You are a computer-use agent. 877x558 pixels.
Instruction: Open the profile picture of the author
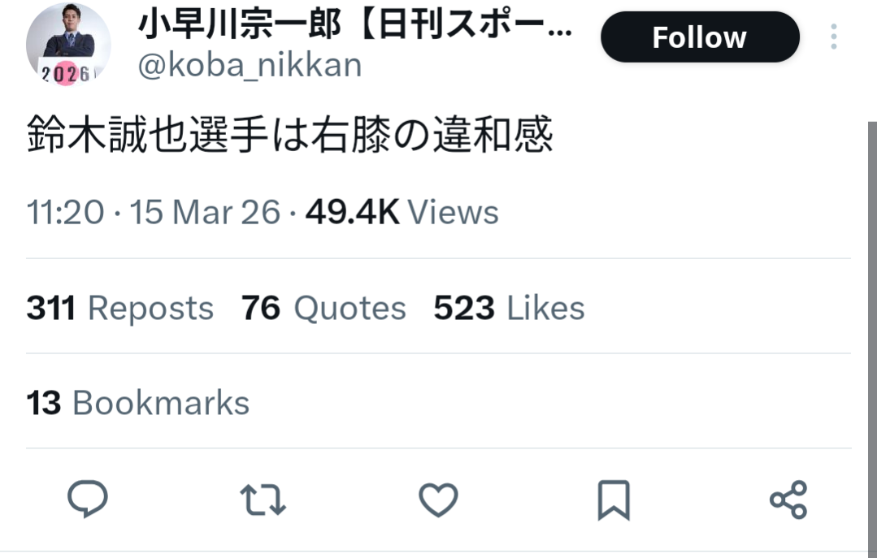point(68,45)
